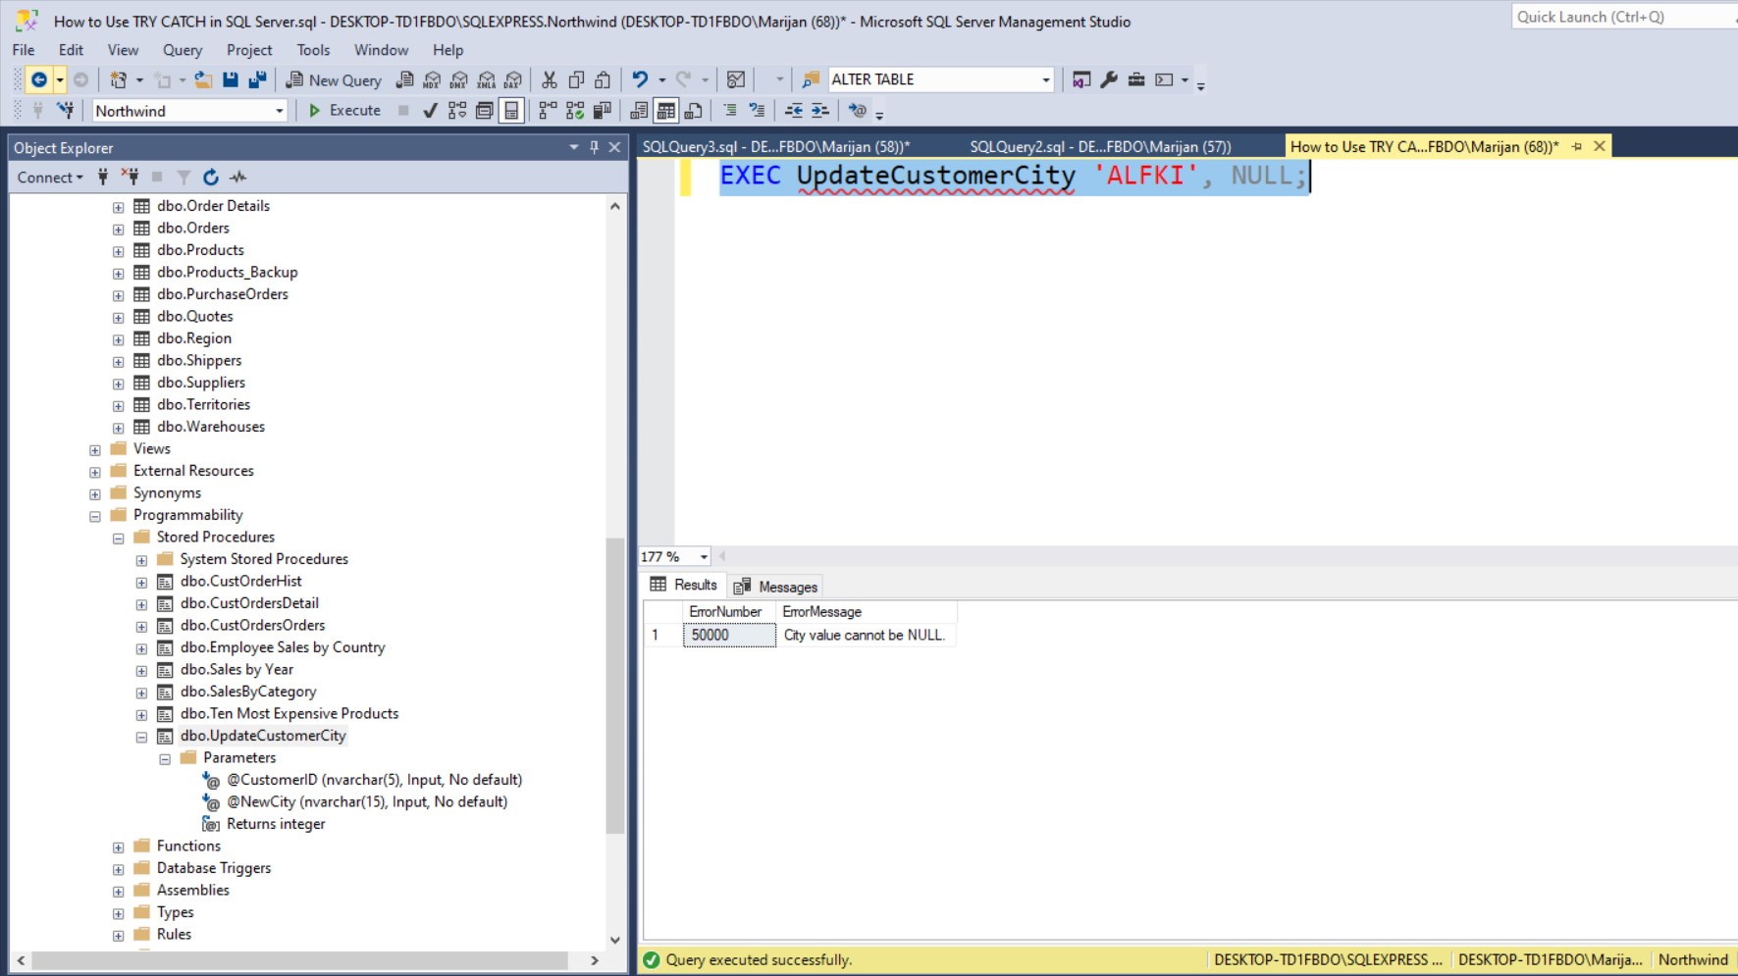This screenshot has height=976, width=1738.
Task: Pin the Object Explorer panel
Action: (594, 147)
